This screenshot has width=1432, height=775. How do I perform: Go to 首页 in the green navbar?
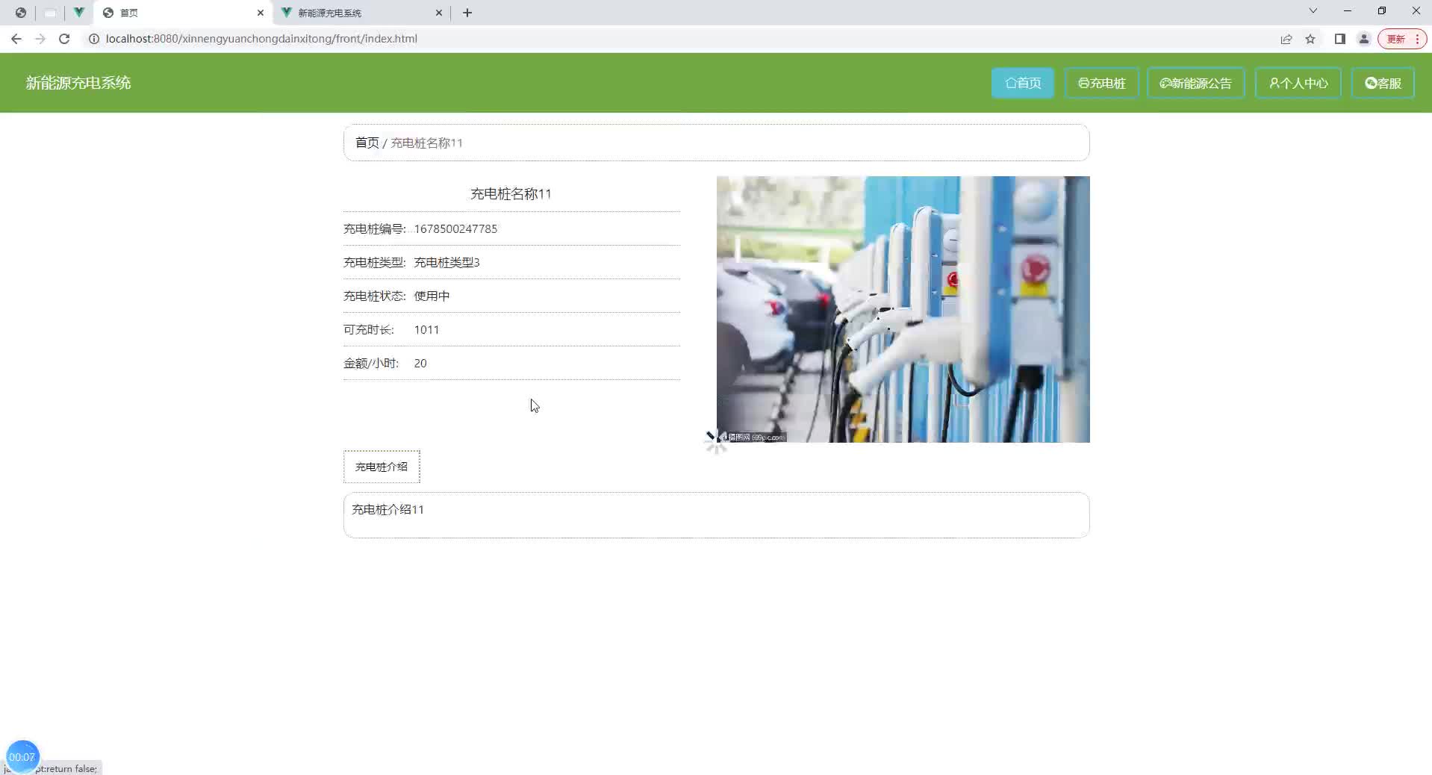(1022, 83)
